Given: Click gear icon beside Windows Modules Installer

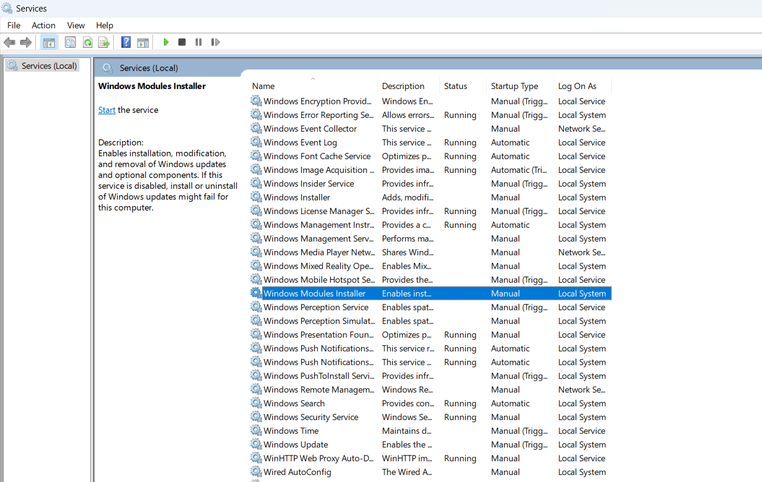Looking at the screenshot, I should [x=256, y=293].
